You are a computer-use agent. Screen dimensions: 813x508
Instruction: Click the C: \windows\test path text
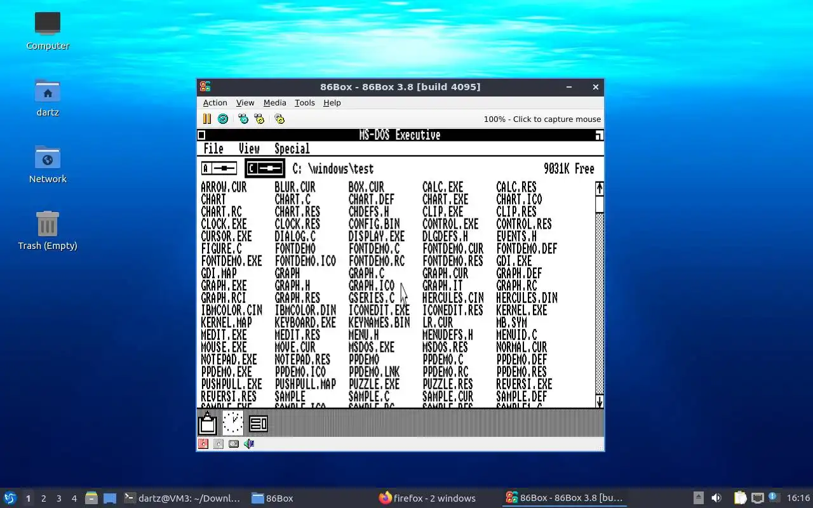coord(333,169)
